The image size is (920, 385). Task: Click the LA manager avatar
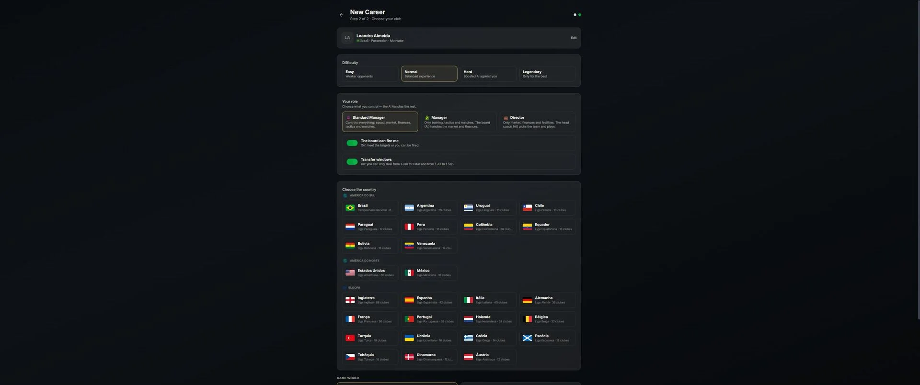coord(347,38)
